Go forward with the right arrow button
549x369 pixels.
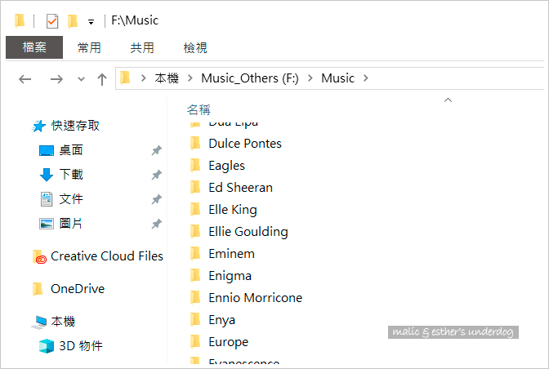pos(56,79)
